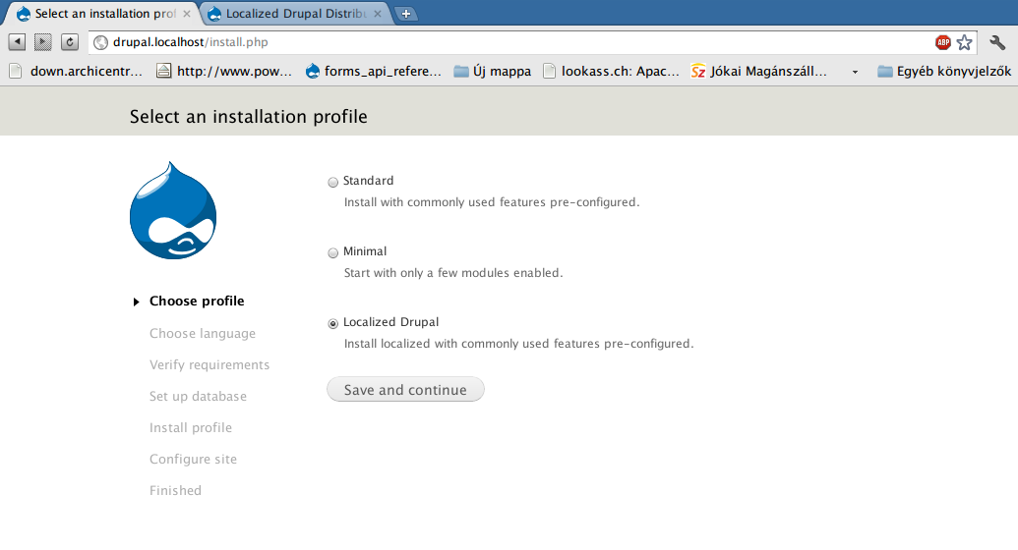Go back with the browser back arrow
This screenshot has height=550, width=1018.
pos(17,42)
